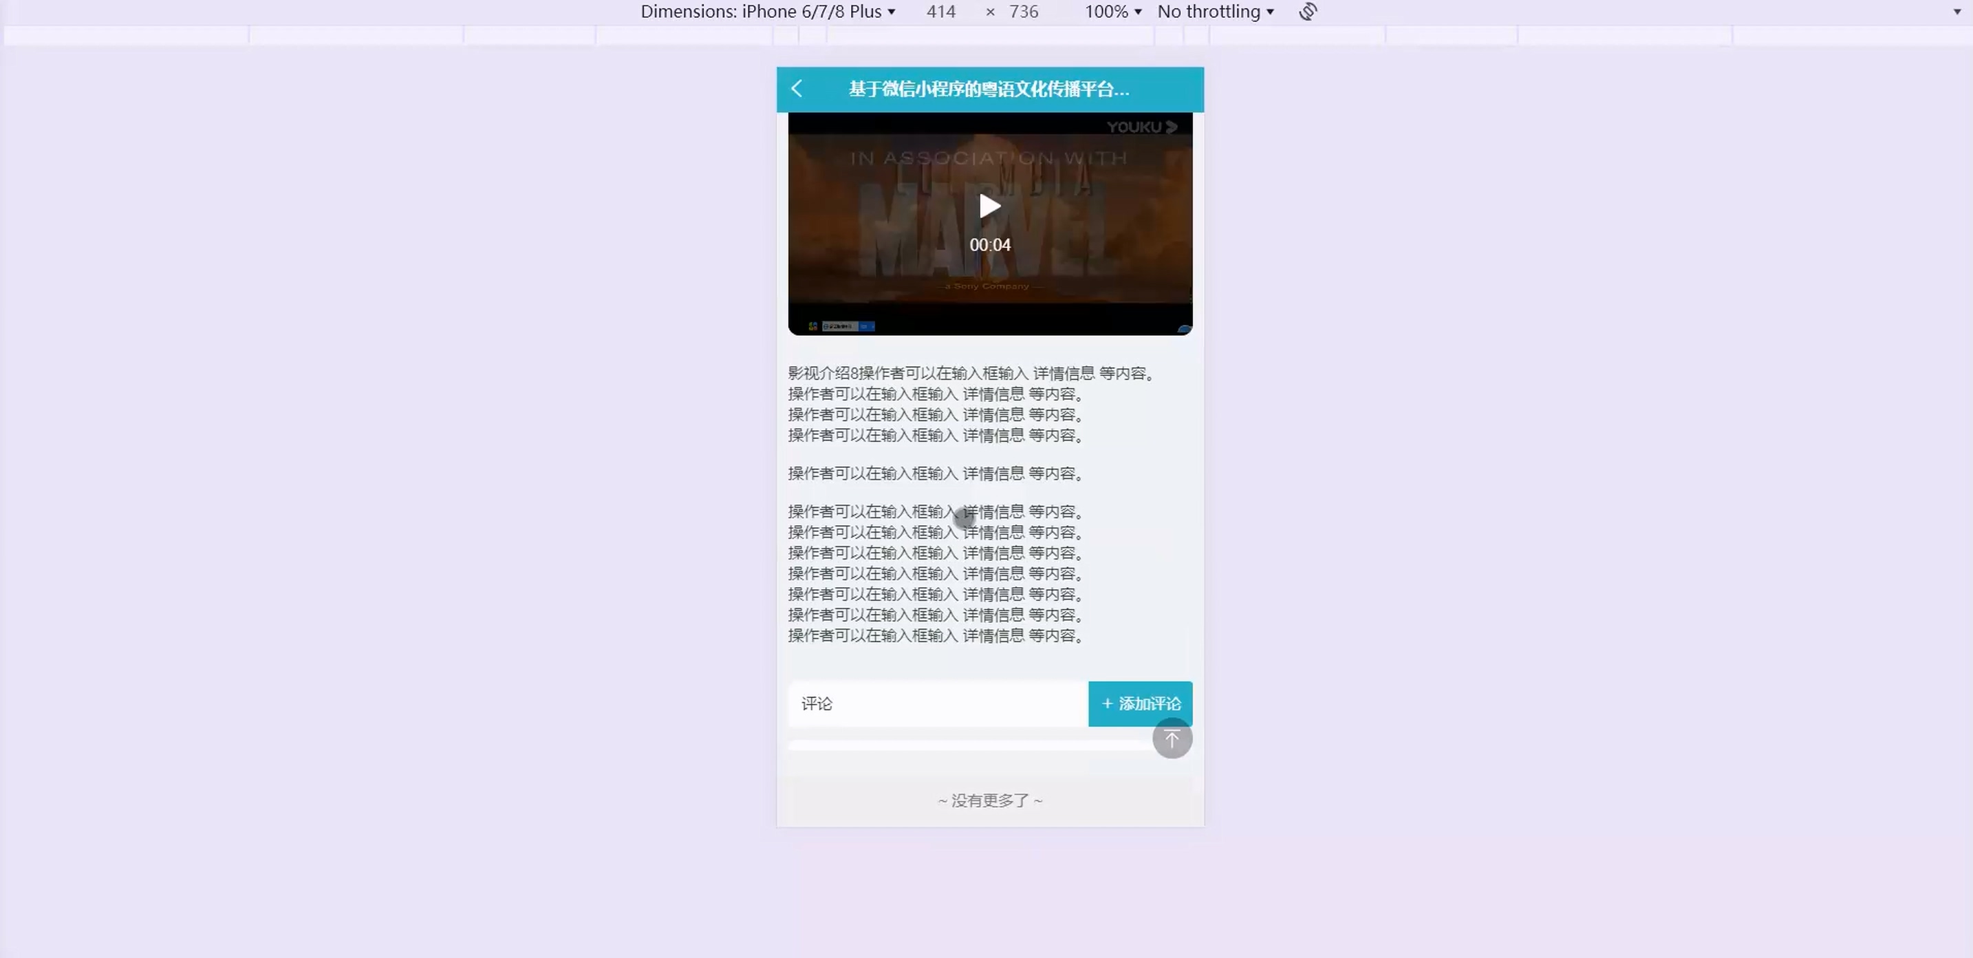Focus the 评论 comment input box

[x=938, y=703]
